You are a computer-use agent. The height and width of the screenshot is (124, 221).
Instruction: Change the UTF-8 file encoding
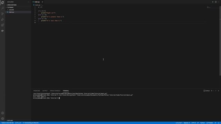(x=193, y=123)
